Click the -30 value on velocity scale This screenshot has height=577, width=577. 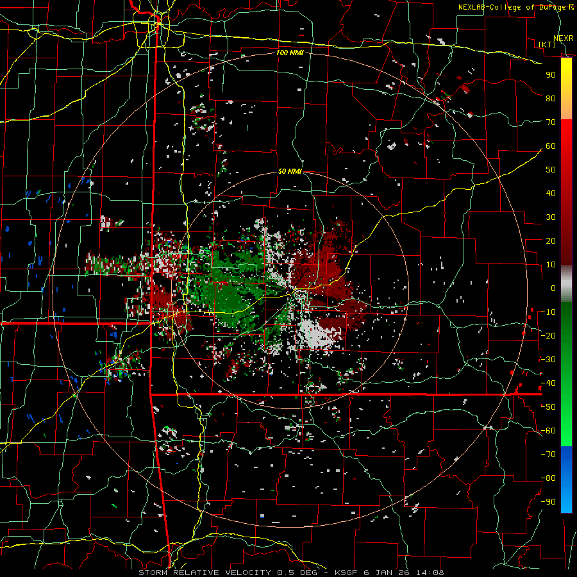pyautogui.click(x=548, y=360)
